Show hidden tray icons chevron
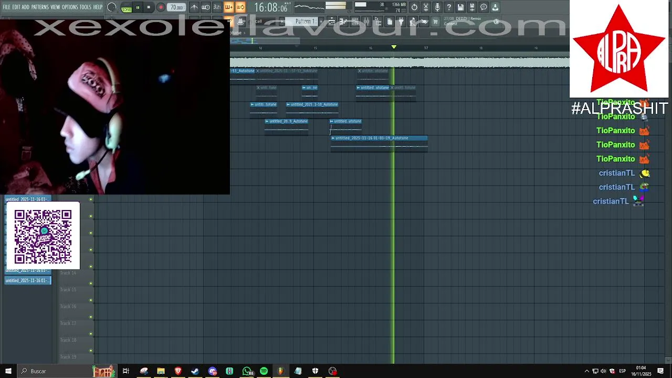 coord(587,371)
